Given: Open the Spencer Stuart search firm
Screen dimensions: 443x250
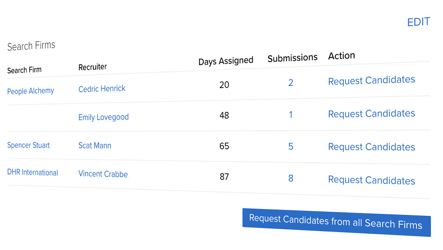Looking at the screenshot, I should (x=28, y=145).
